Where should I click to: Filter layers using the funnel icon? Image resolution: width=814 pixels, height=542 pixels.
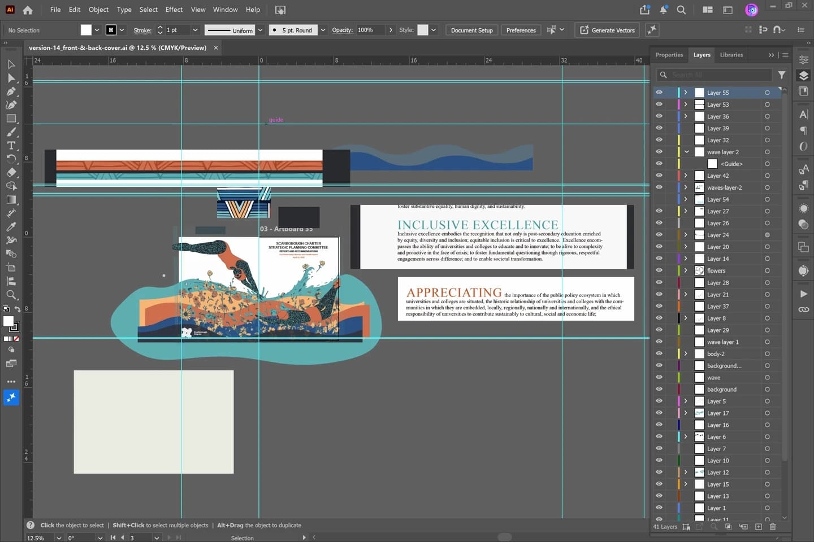pyautogui.click(x=782, y=75)
